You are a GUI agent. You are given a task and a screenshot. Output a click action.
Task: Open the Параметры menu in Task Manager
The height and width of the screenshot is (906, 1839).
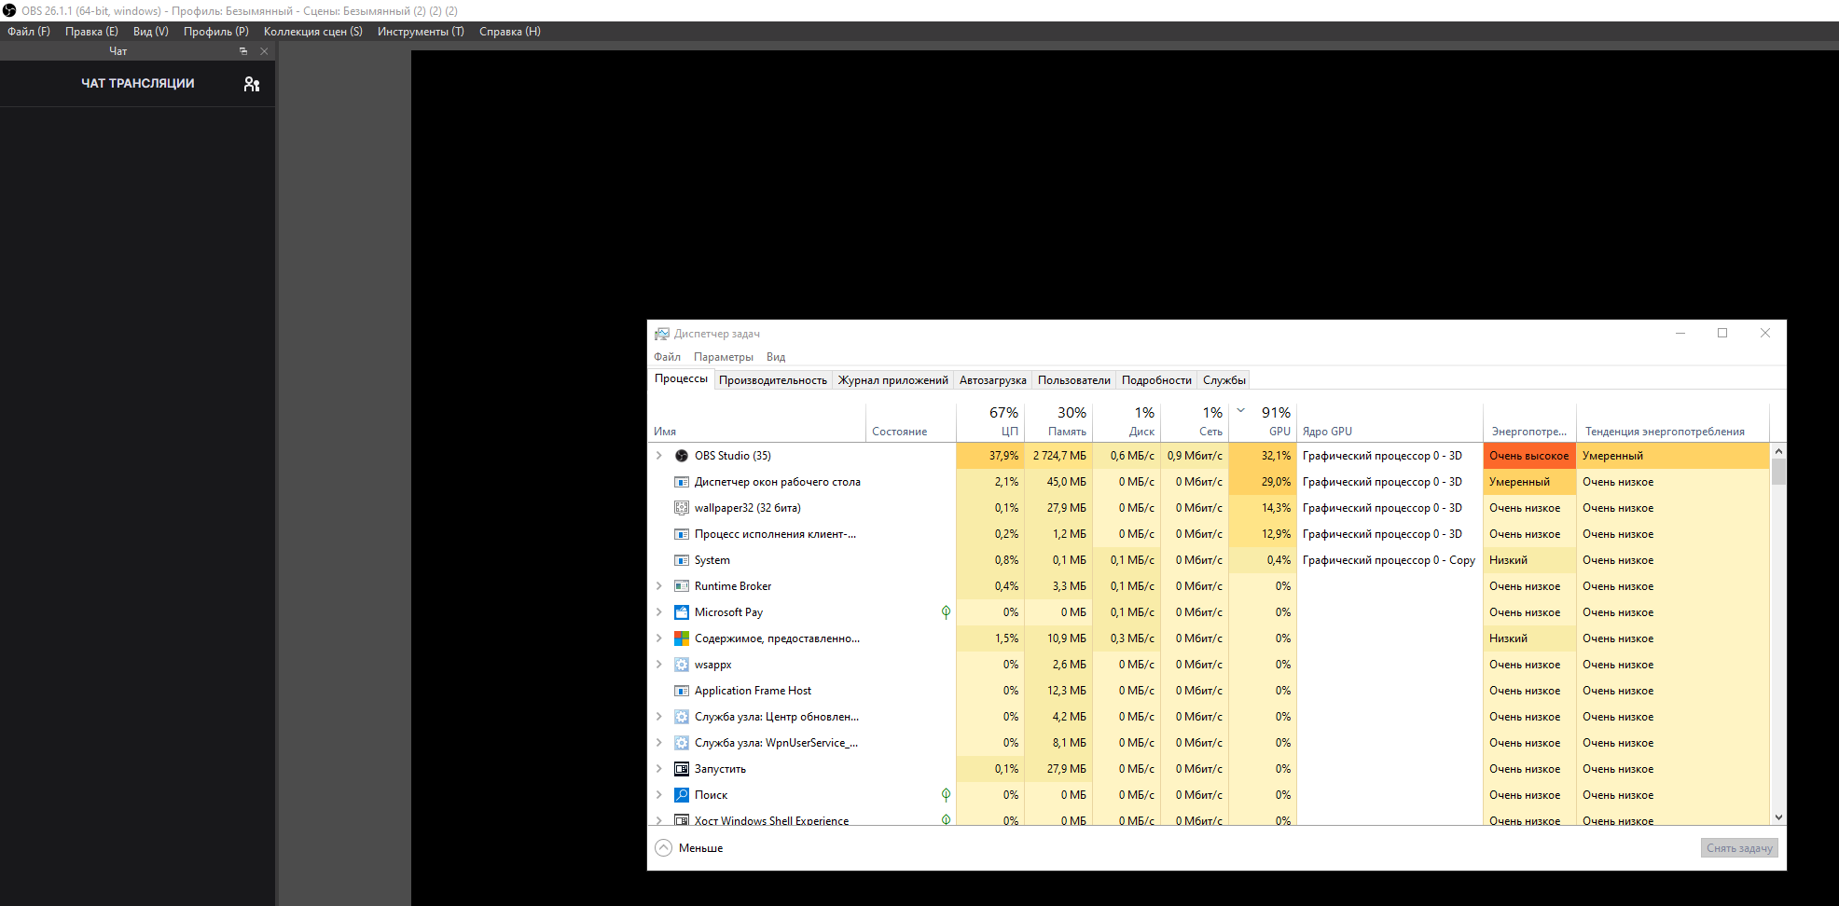pos(723,356)
